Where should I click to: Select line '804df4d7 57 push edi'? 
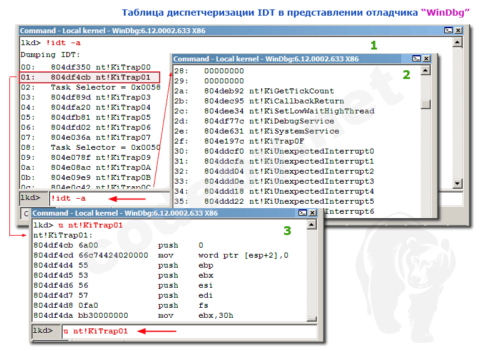[123, 295]
